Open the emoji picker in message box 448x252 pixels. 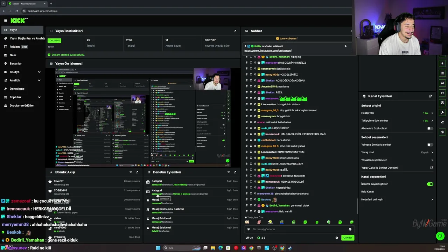pyautogui.click(x=350, y=229)
